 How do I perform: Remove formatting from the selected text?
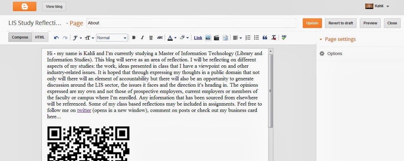[274, 38]
